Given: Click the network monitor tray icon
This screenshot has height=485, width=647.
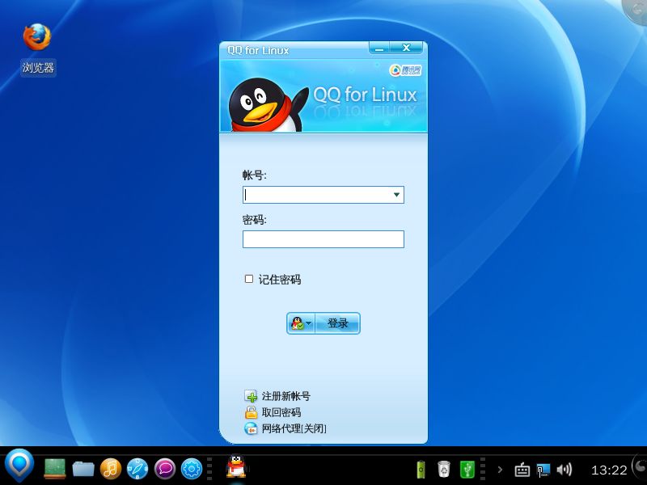Looking at the screenshot, I should [x=543, y=470].
